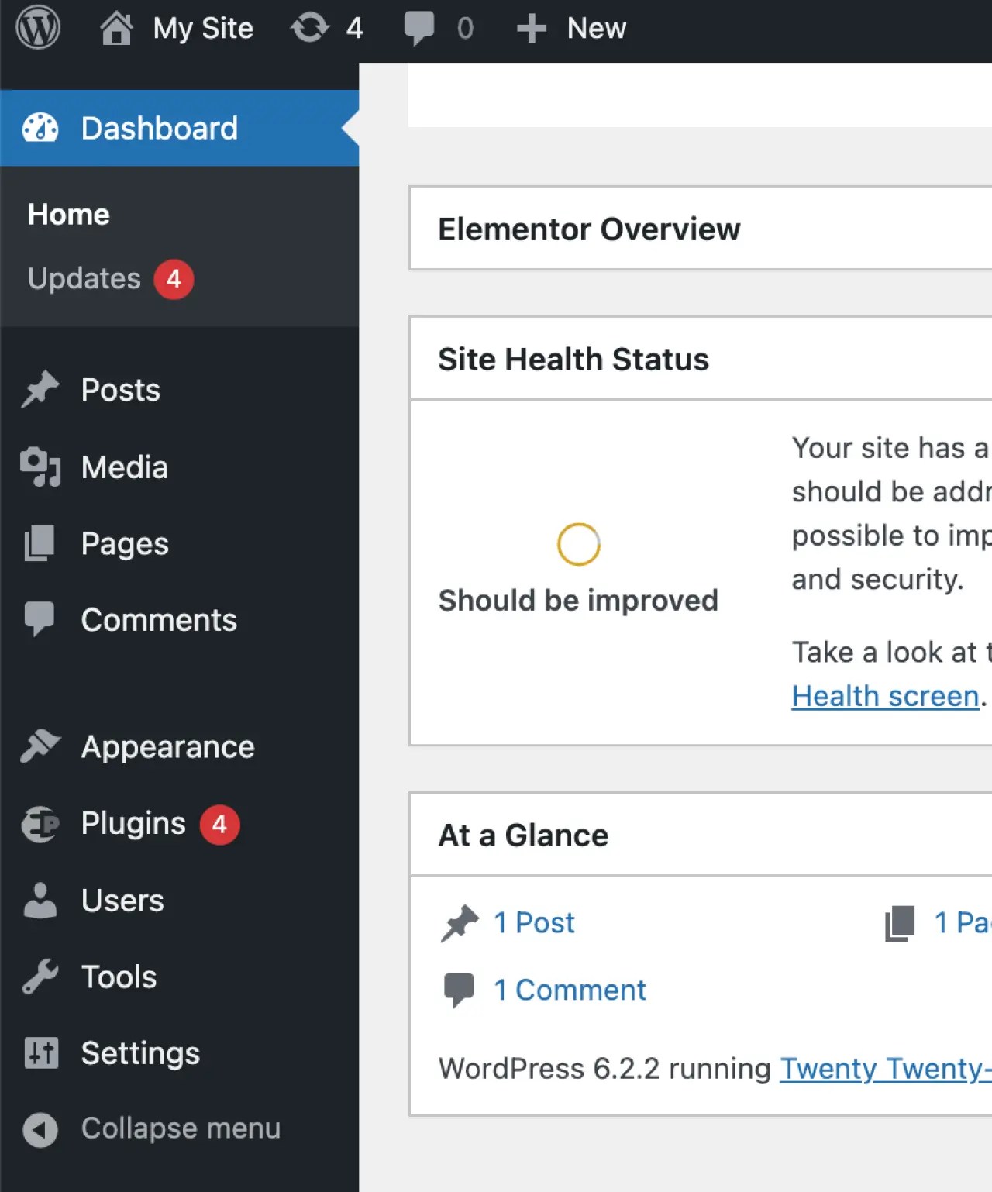Click the red badge next to Updates
The image size is (992, 1192).
pos(174,279)
